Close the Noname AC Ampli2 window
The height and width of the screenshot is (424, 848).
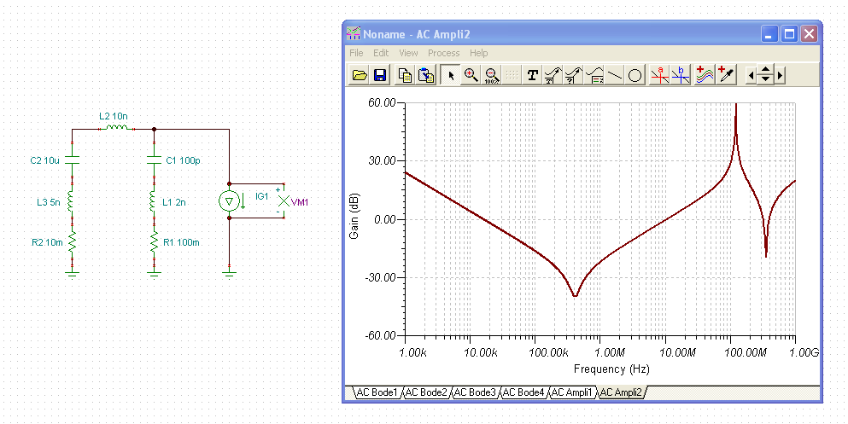coord(809,34)
